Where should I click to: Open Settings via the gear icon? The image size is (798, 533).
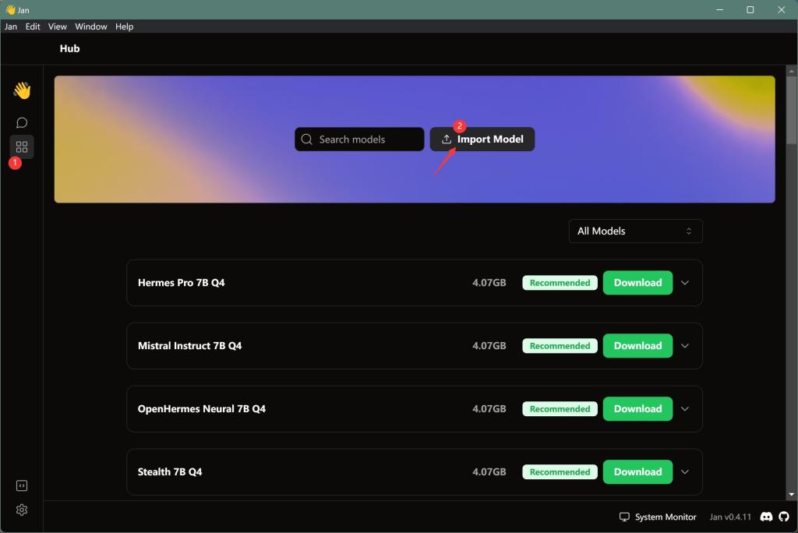pyautogui.click(x=21, y=510)
